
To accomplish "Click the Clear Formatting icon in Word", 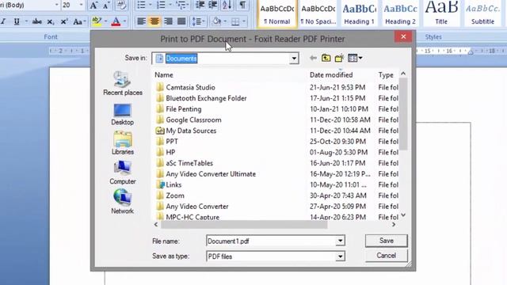I will tap(121, 5).
